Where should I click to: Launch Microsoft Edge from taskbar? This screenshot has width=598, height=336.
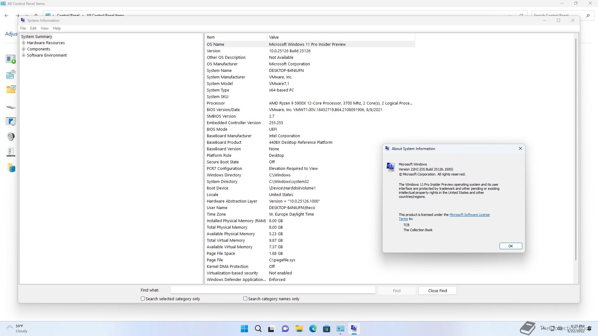point(313,329)
